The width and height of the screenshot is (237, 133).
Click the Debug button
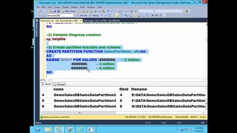94,16
